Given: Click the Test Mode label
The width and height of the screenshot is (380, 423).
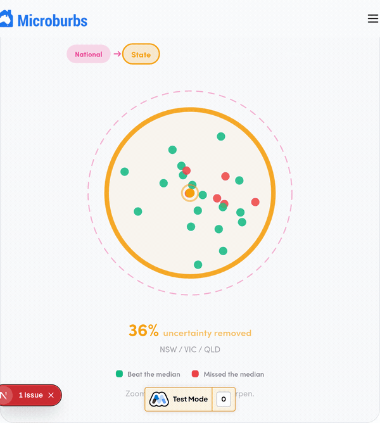Looking at the screenshot, I should click(190, 400).
